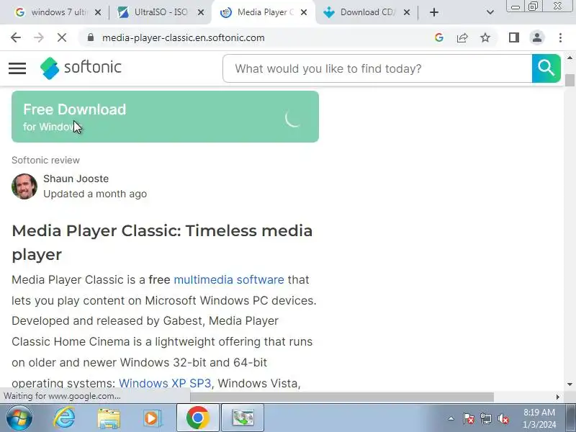Screen dimensions: 576x432
Task: Close the Media Player Classic tab
Action: point(303,12)
